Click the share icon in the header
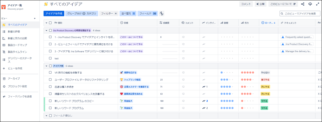 302,4
